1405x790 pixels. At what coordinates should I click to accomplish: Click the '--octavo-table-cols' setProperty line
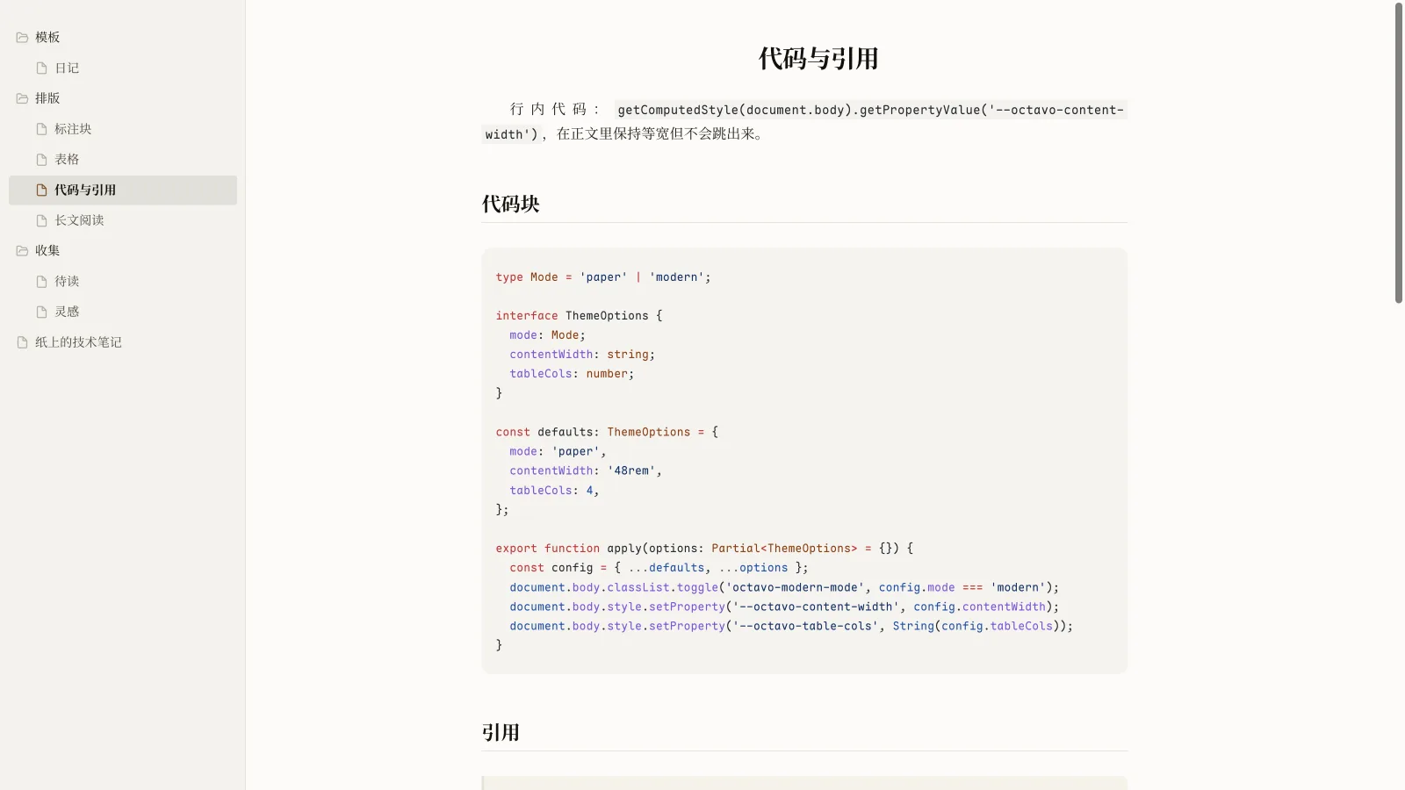[791, 626]
